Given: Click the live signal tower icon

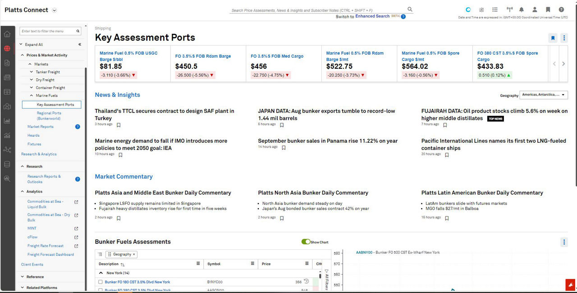Looking at the screenshot, I should click(x=509, y=9).
